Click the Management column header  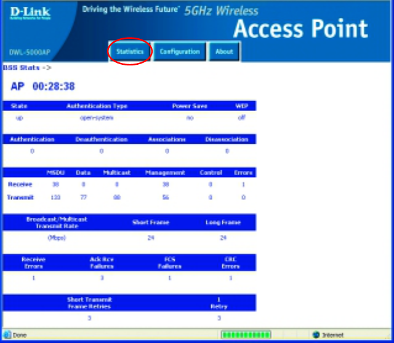tap(165, 173)
